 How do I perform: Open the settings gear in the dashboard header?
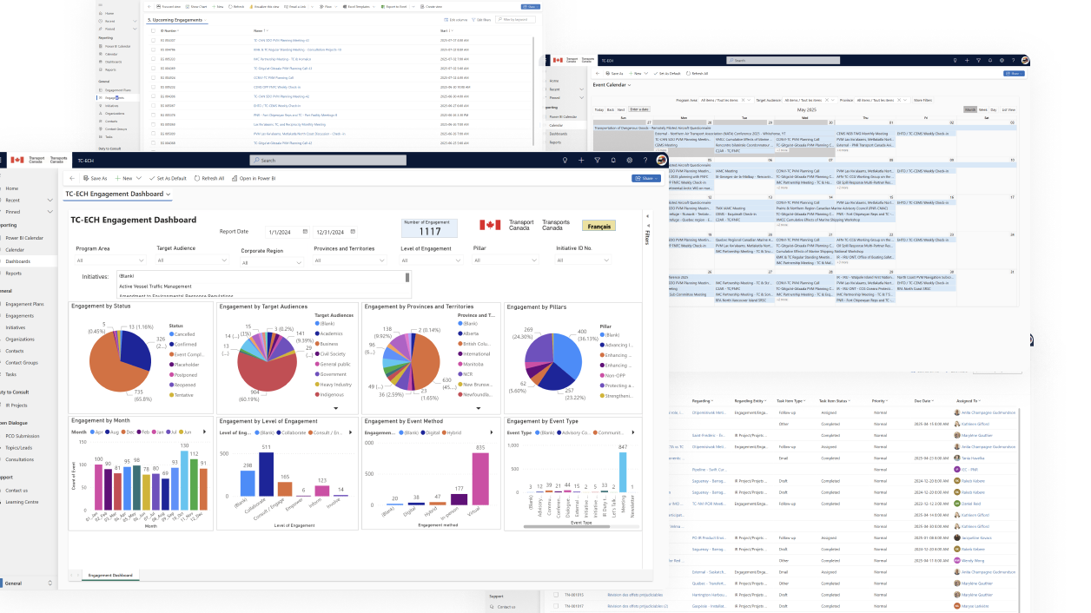(x=628, y=161)
